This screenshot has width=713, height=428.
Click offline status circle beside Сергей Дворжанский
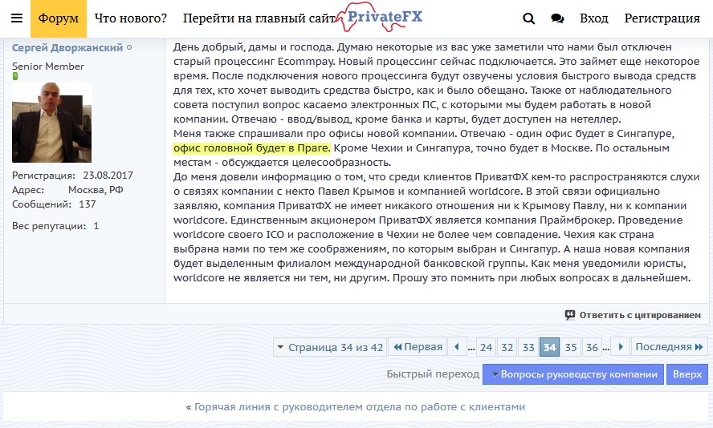(129, 47)
